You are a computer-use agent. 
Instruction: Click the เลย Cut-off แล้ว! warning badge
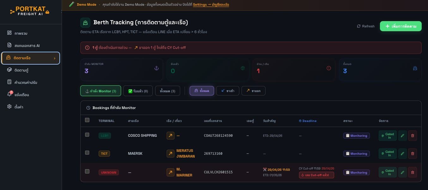coord(316,175)
